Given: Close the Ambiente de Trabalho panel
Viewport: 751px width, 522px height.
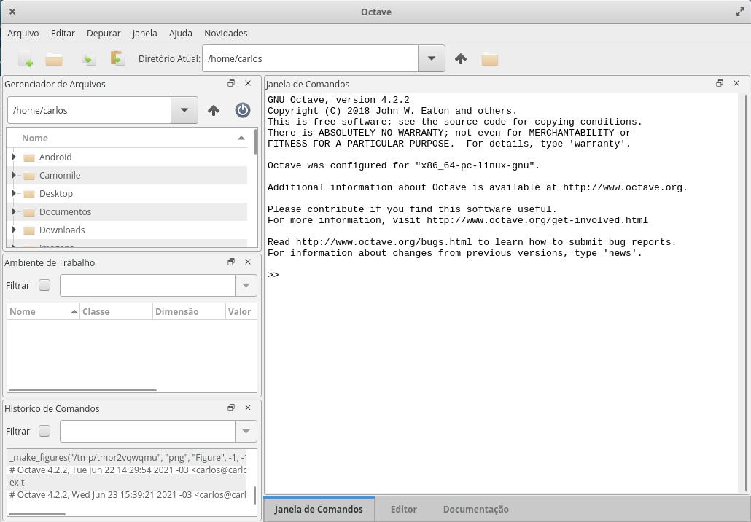Looking at the screenshot, I should pos(248,262).
